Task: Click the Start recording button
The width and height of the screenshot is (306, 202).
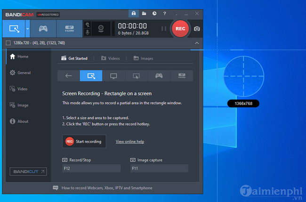Action: [84, 142]
